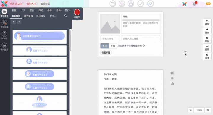Open the folder icon in top toolbar

[x=113, y=4]
